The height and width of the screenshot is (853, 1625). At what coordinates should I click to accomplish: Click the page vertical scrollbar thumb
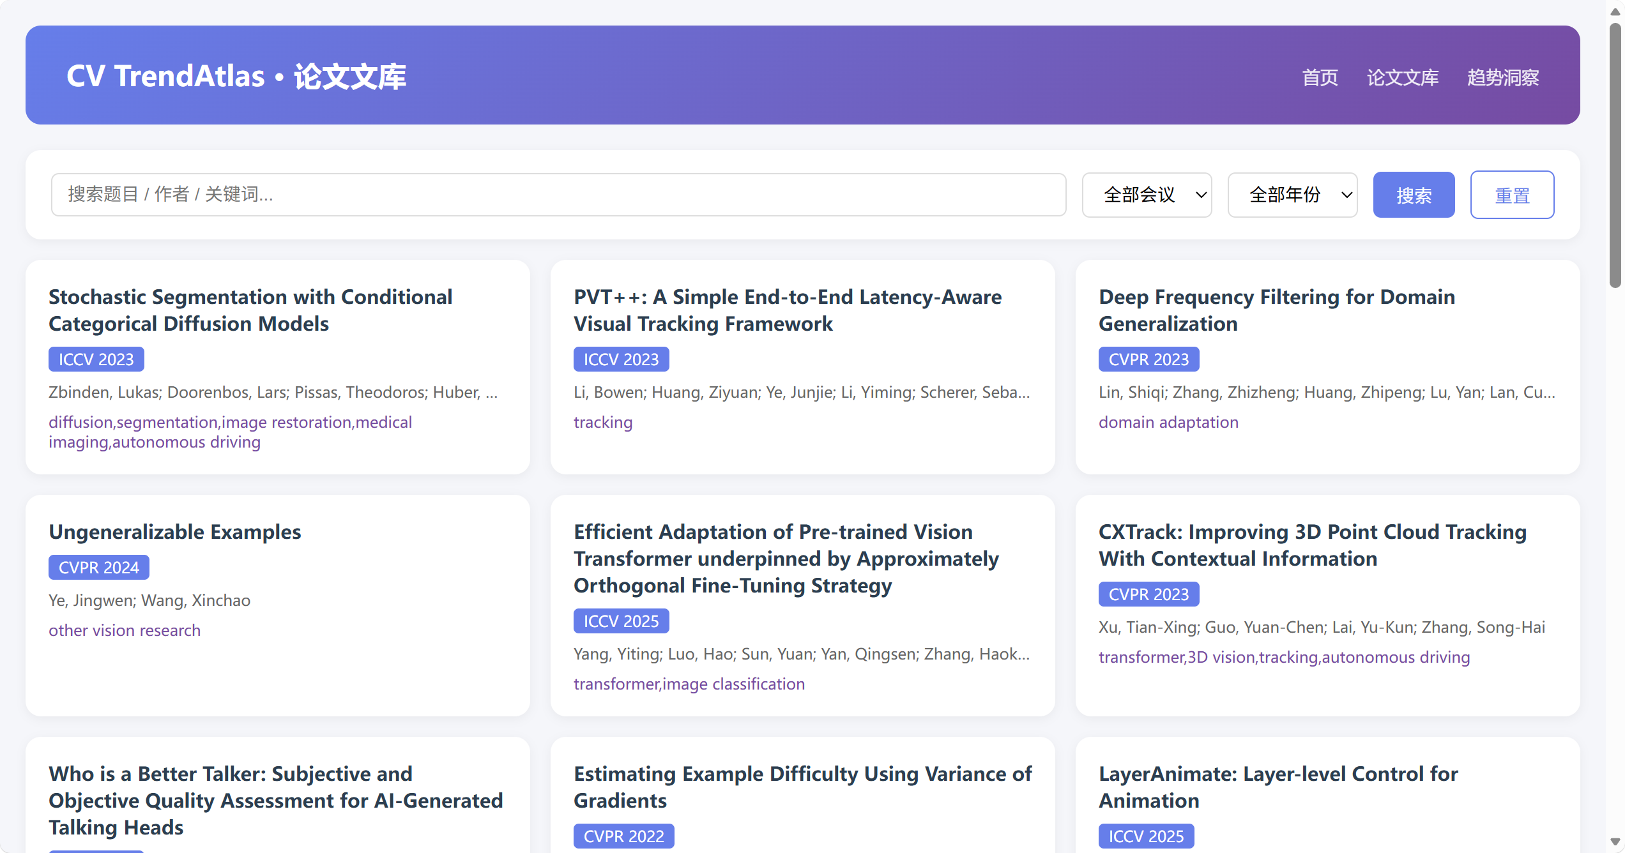pos(1616,156)
